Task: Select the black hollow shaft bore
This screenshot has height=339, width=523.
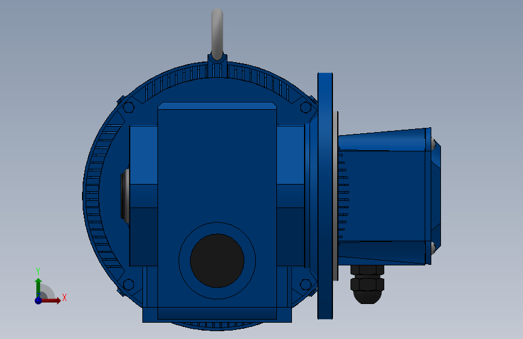Action: click(217, 261)
